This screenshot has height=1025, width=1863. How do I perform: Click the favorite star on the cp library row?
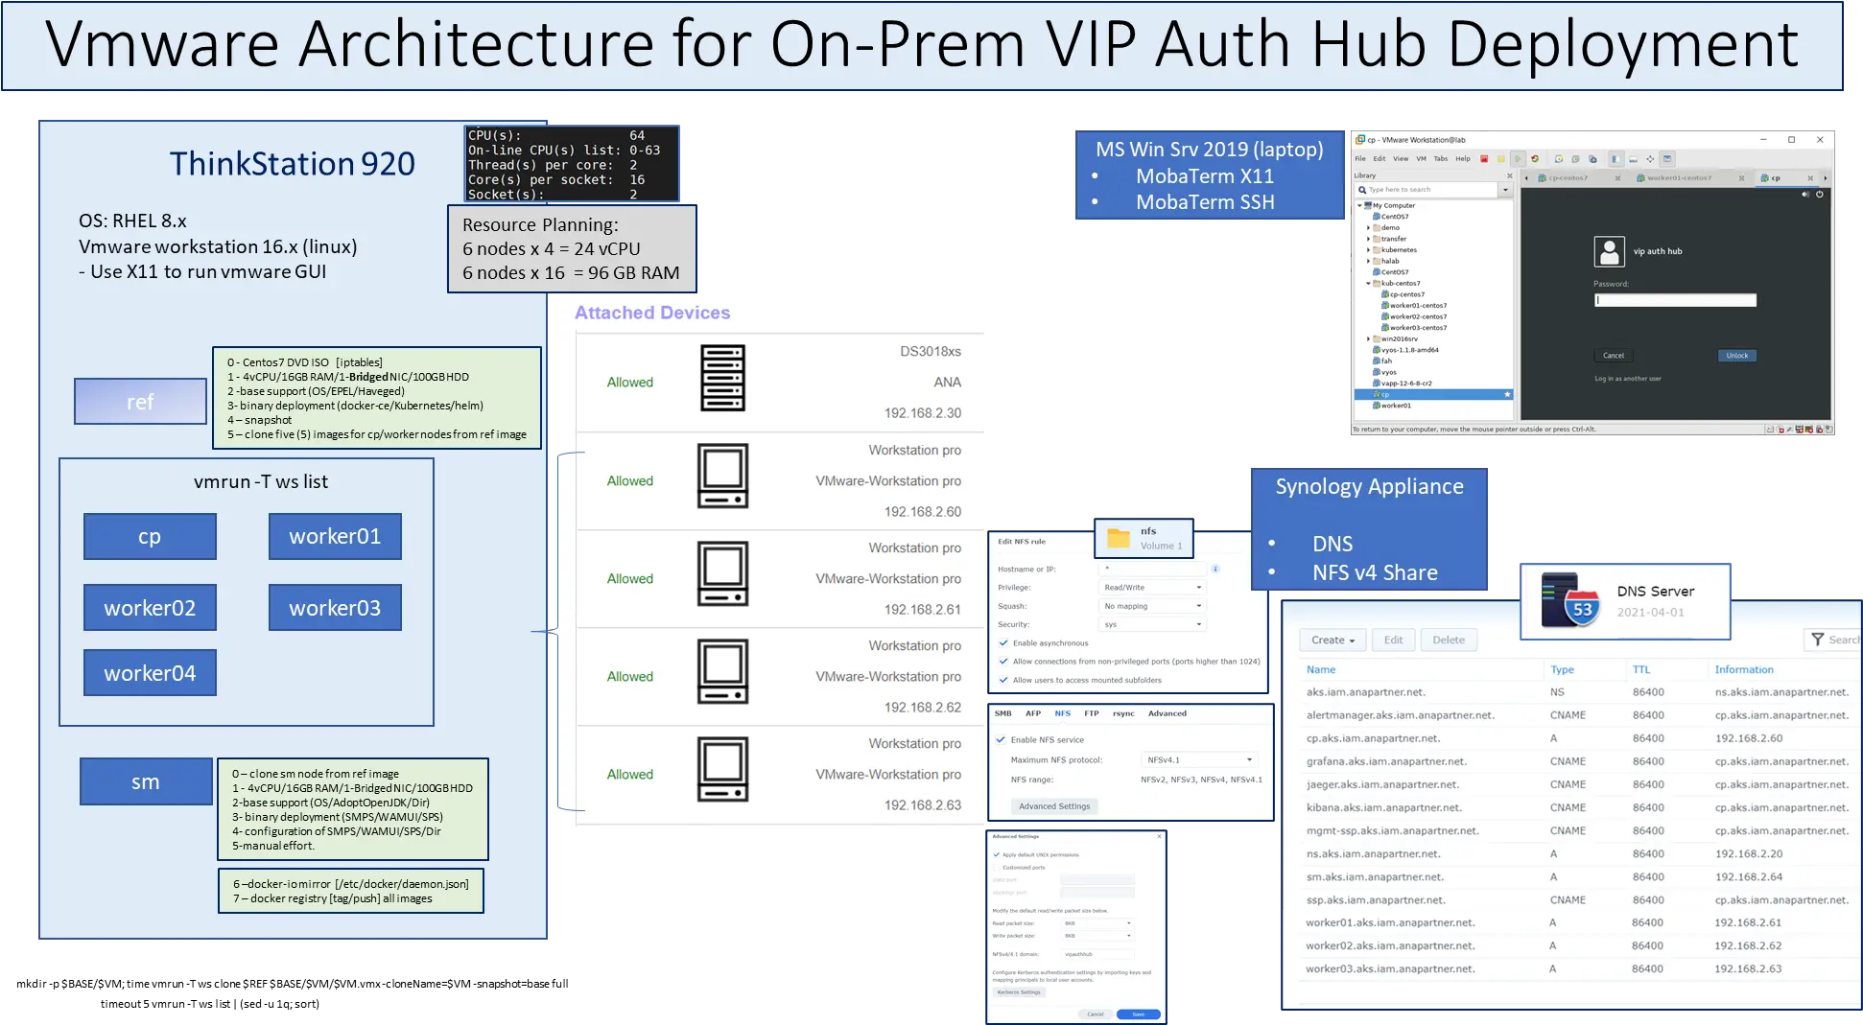click(x=1507, y=394)
